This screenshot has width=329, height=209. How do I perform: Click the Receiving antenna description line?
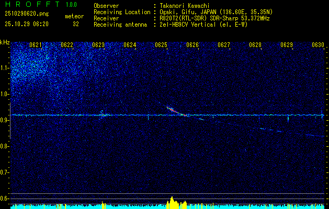pyautogui.click(x=171, y=25)
